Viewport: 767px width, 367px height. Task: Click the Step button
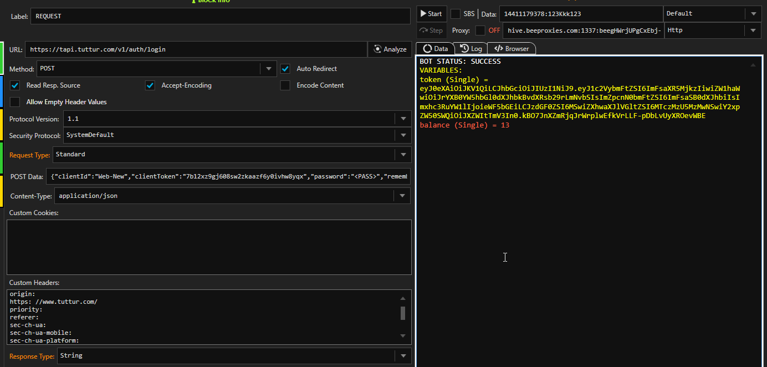[x=431, y=30]
